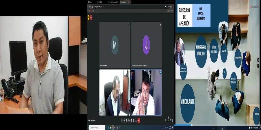Switch to the second browser tab
This screenshot has height=130, width=261.
103,2
